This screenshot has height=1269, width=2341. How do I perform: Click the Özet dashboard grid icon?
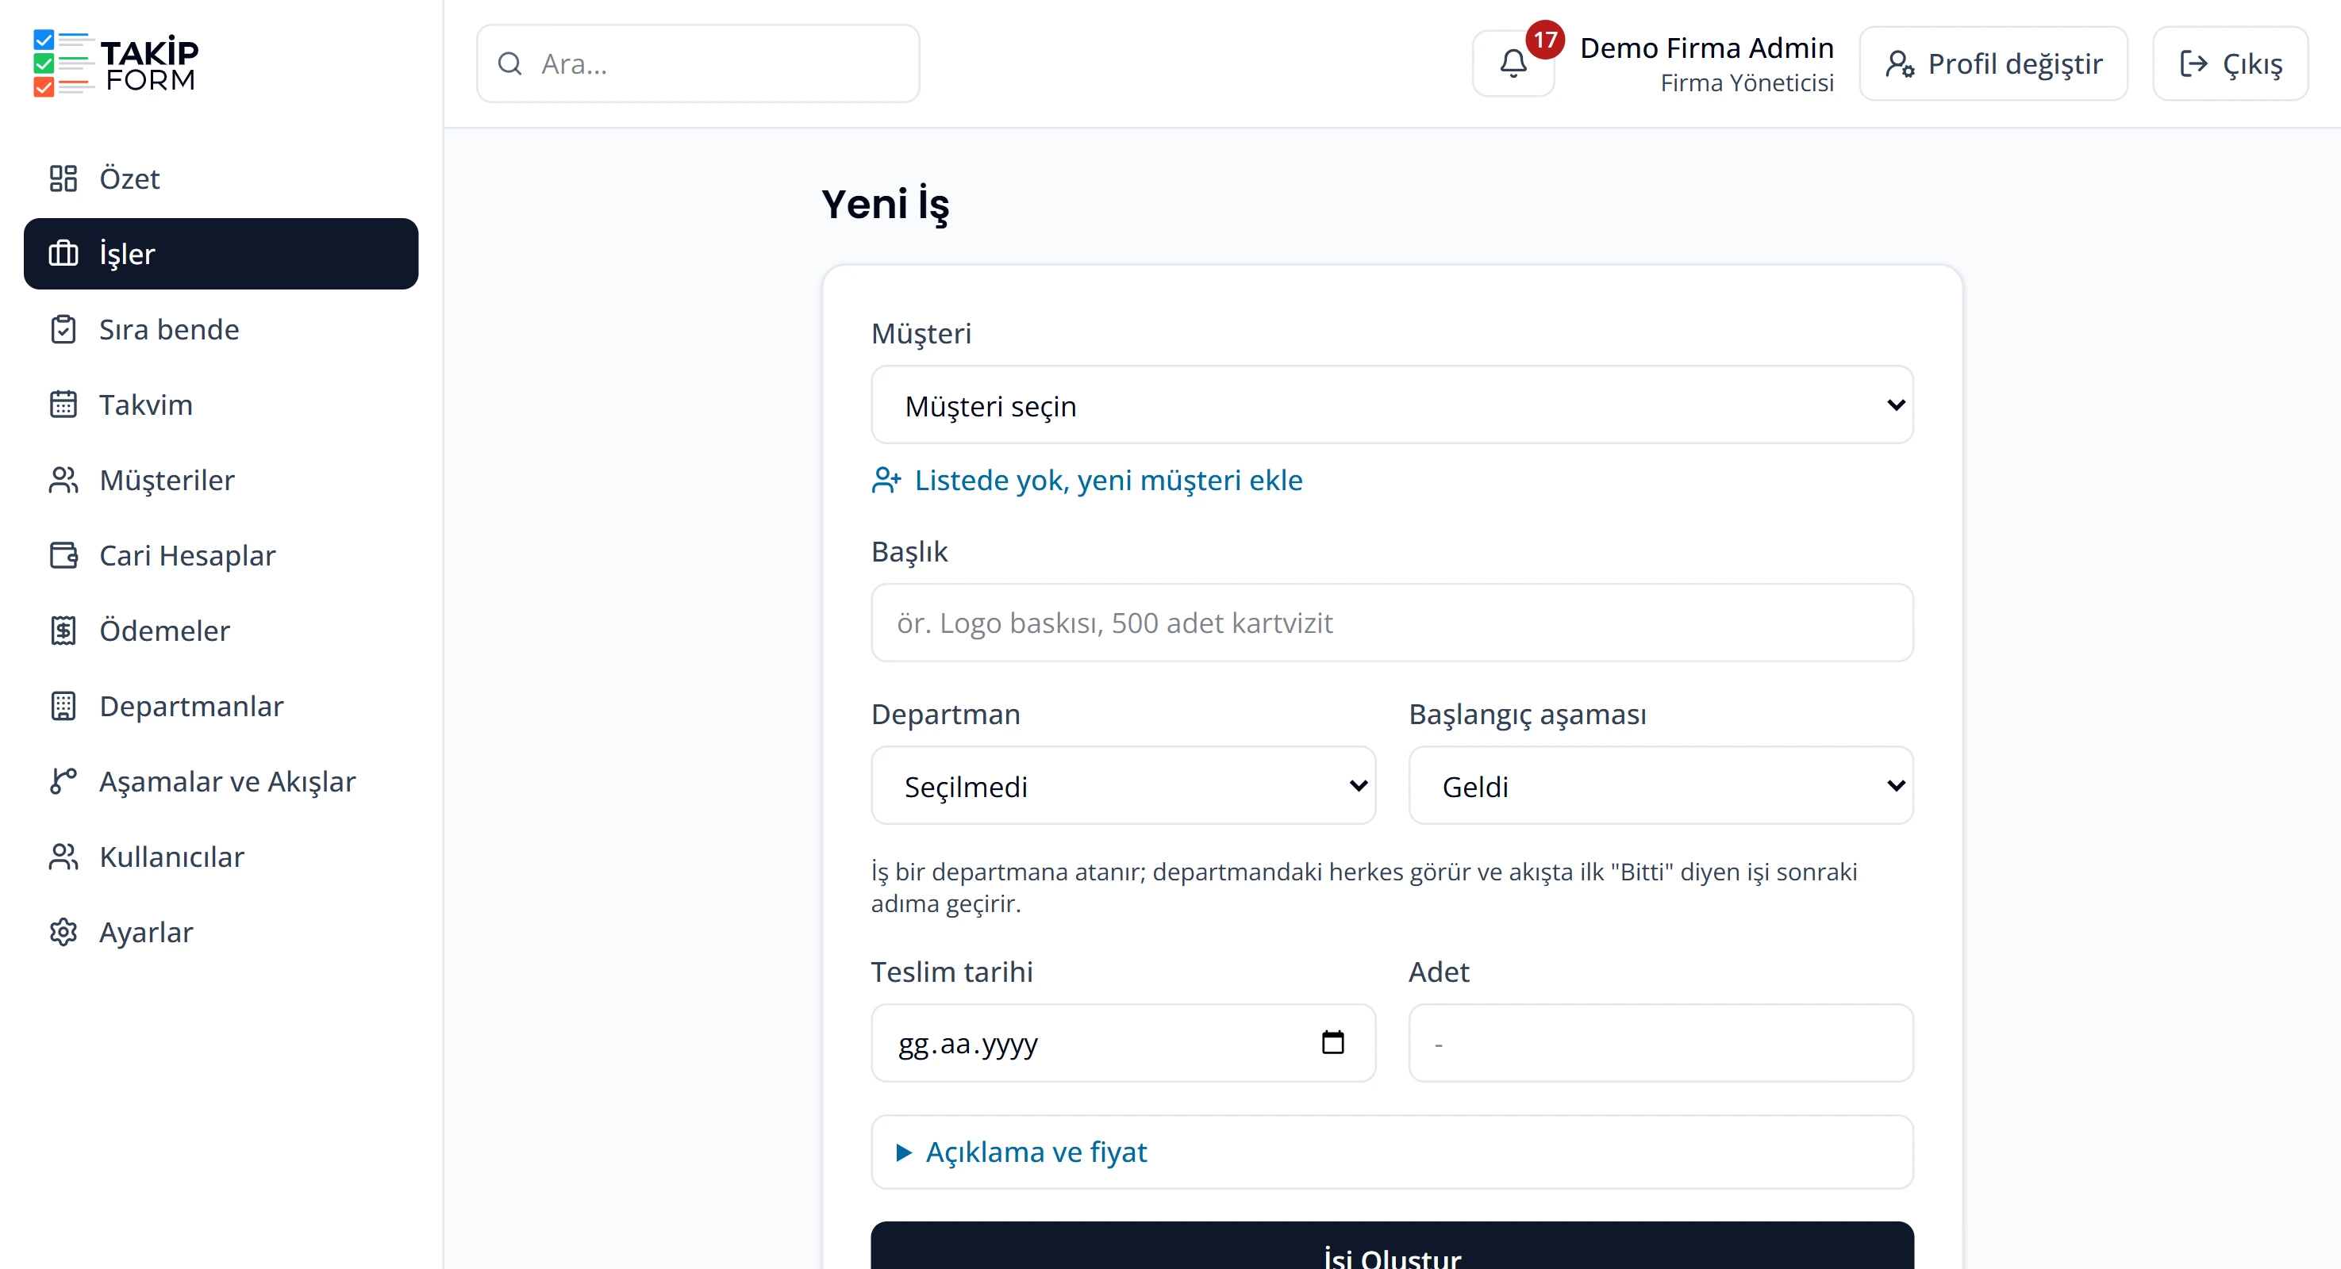[63, 178]
